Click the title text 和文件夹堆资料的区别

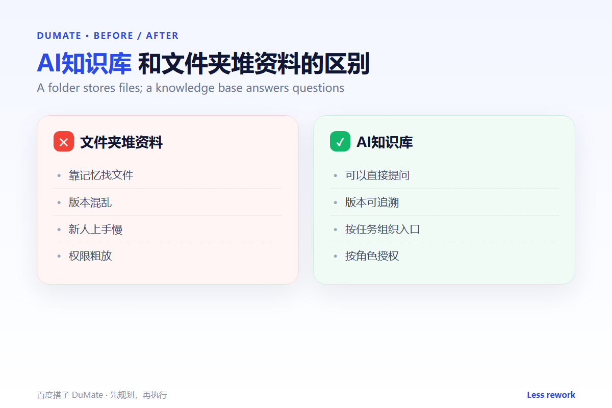coord(254,64)
